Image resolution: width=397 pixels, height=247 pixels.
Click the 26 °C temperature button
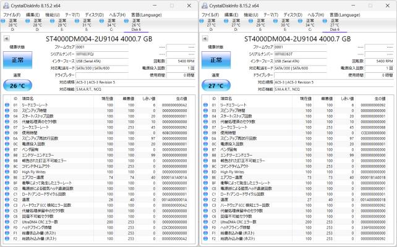click(17, 85)
